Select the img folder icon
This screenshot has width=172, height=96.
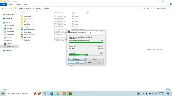(22, 22)
